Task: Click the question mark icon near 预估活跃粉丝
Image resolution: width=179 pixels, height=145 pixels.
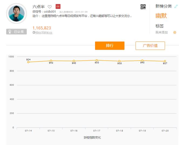Action: click(x=34, y=33)
